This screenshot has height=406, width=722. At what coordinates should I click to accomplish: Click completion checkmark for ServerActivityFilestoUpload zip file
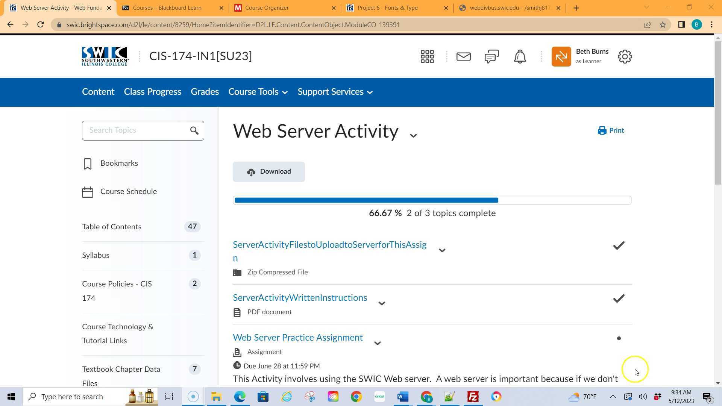pos(619,245)
